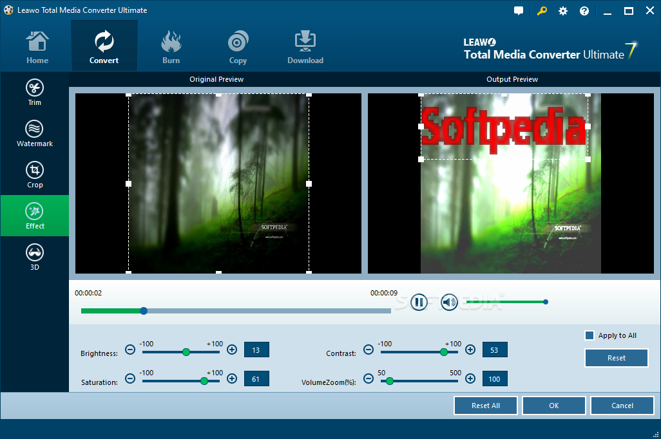Click the key registration icon
This screenshot has width=661, height=439.
542,11
